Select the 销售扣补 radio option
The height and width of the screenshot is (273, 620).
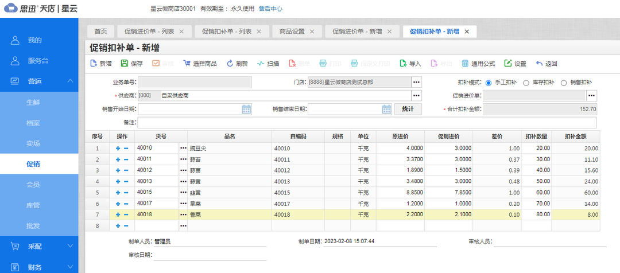[564, 83]
